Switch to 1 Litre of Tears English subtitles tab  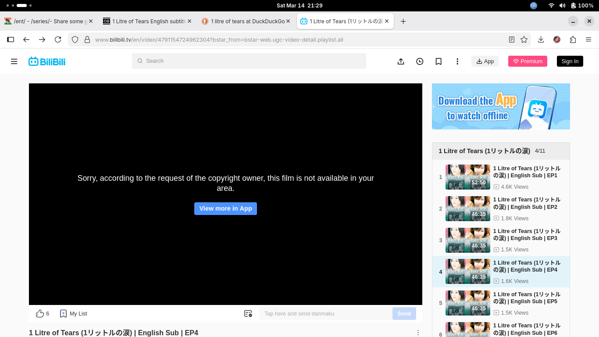[147, 21]
